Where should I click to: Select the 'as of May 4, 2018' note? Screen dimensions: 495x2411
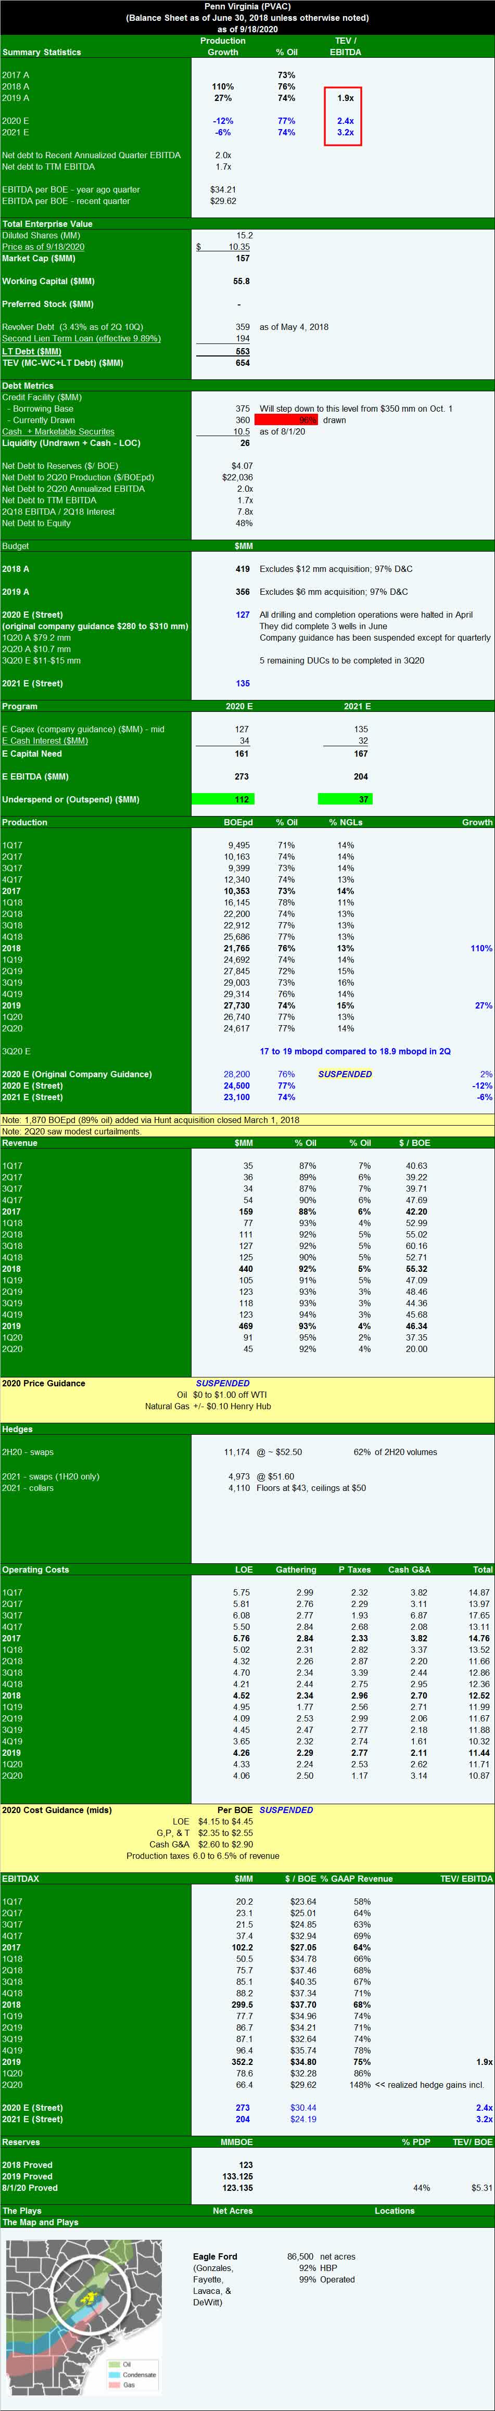tap(294, 327)
